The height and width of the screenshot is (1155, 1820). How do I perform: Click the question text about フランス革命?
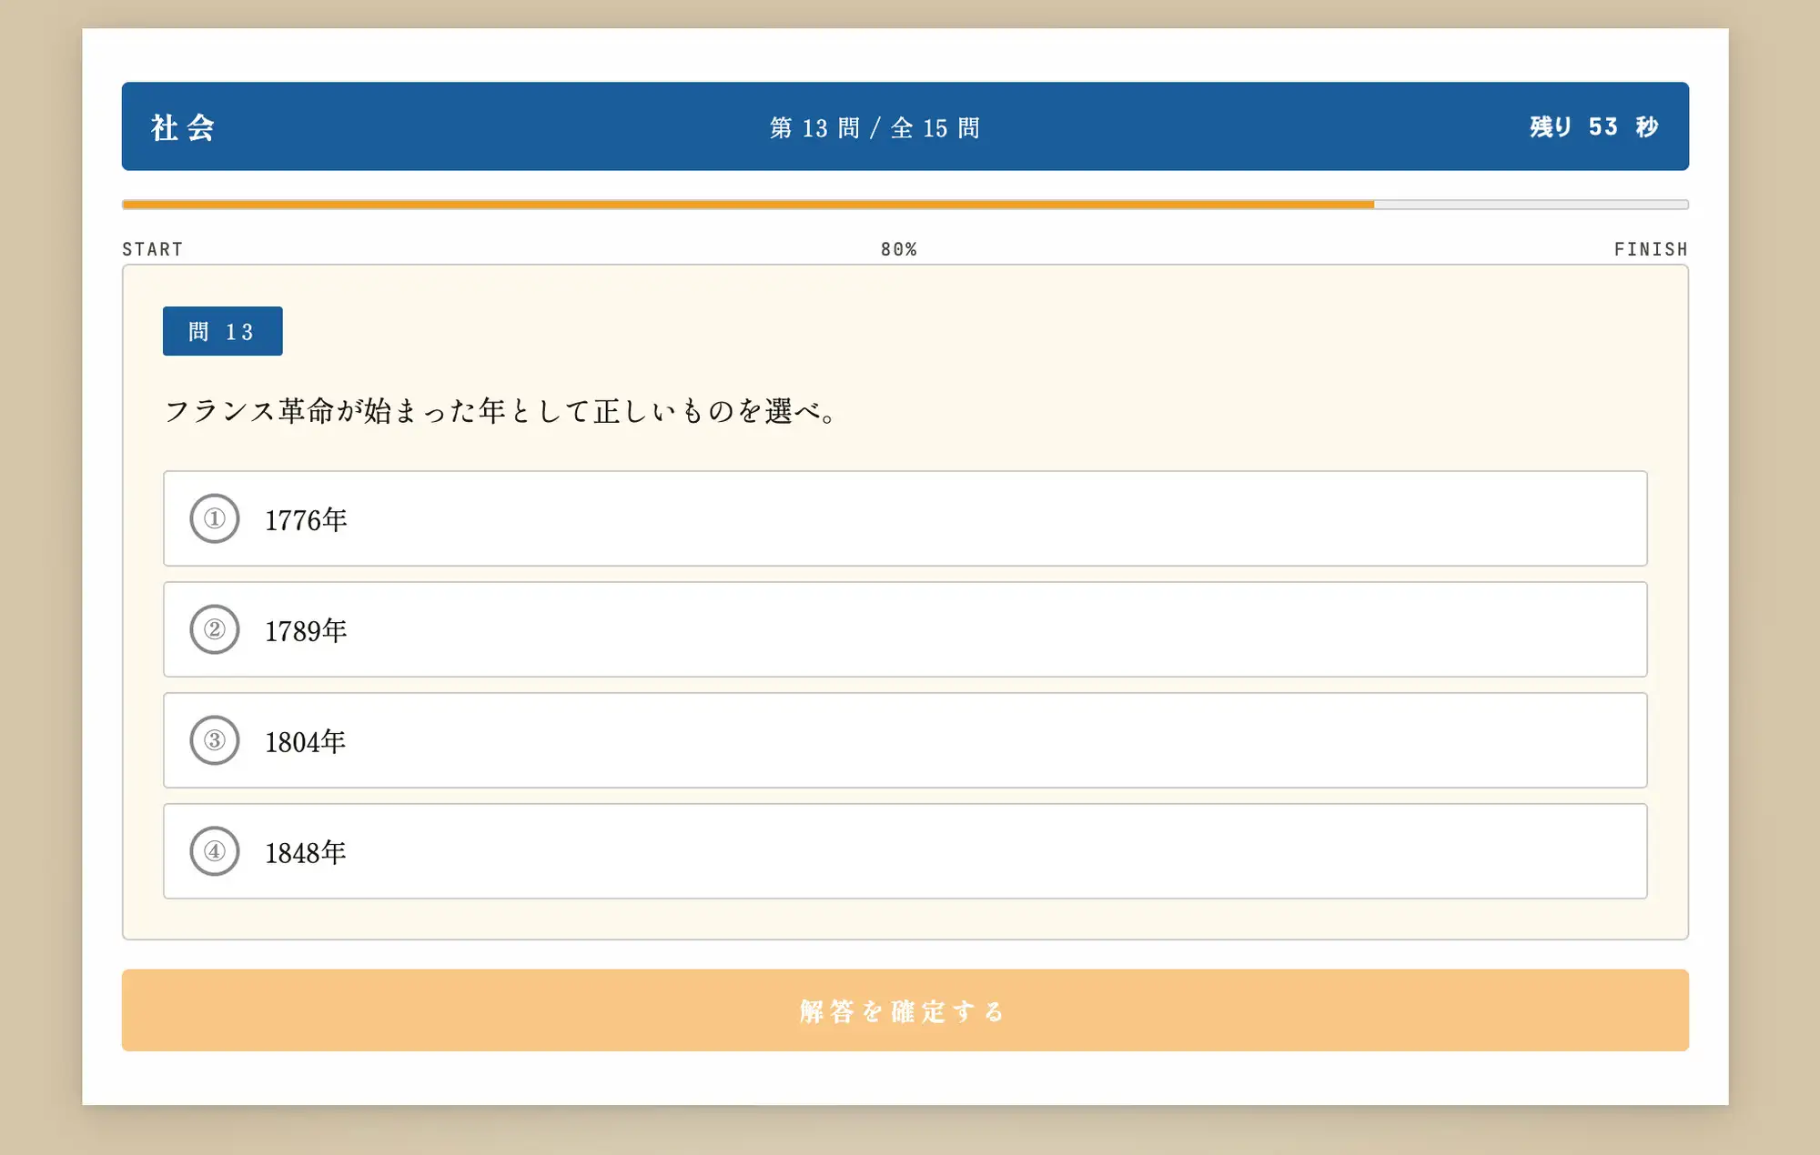coord(500,410)
